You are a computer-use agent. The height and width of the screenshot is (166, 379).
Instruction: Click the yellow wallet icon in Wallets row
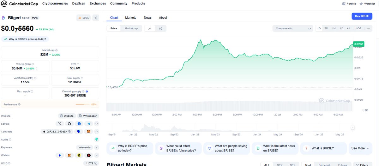click(x=79, y=155)
